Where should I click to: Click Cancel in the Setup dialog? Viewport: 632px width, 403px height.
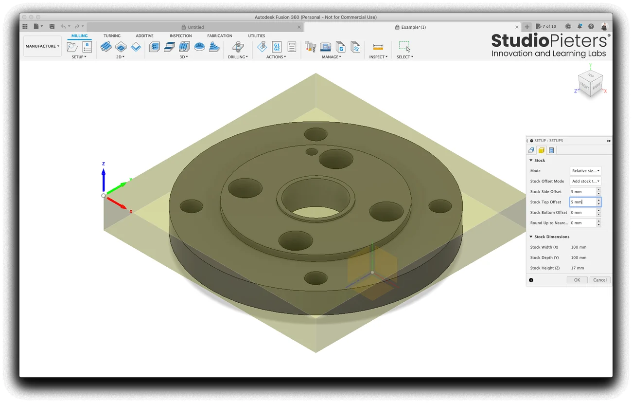pyautogui.click(x=600, y=280)
